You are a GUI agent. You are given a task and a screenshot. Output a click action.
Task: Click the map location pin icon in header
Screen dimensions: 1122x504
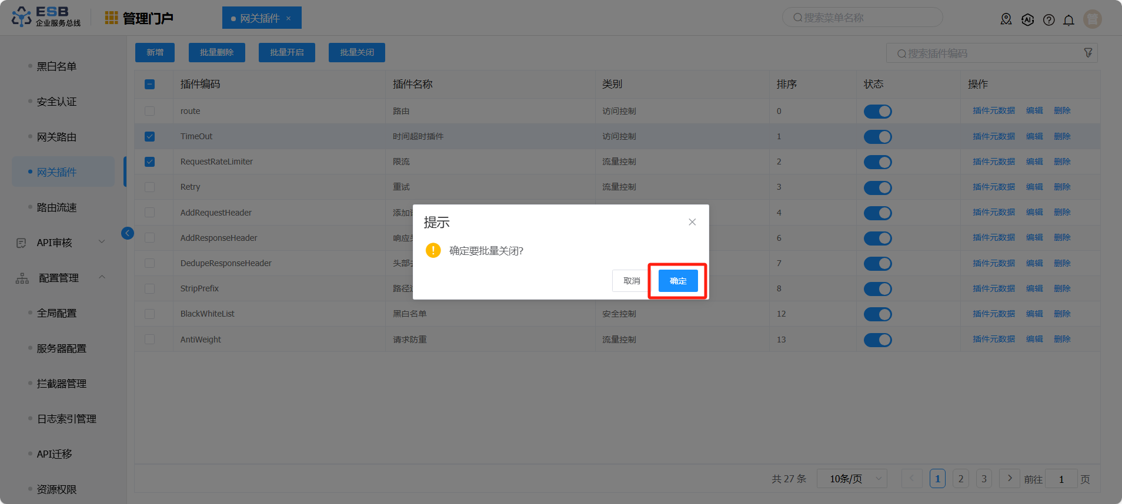tap(1006, 19)
